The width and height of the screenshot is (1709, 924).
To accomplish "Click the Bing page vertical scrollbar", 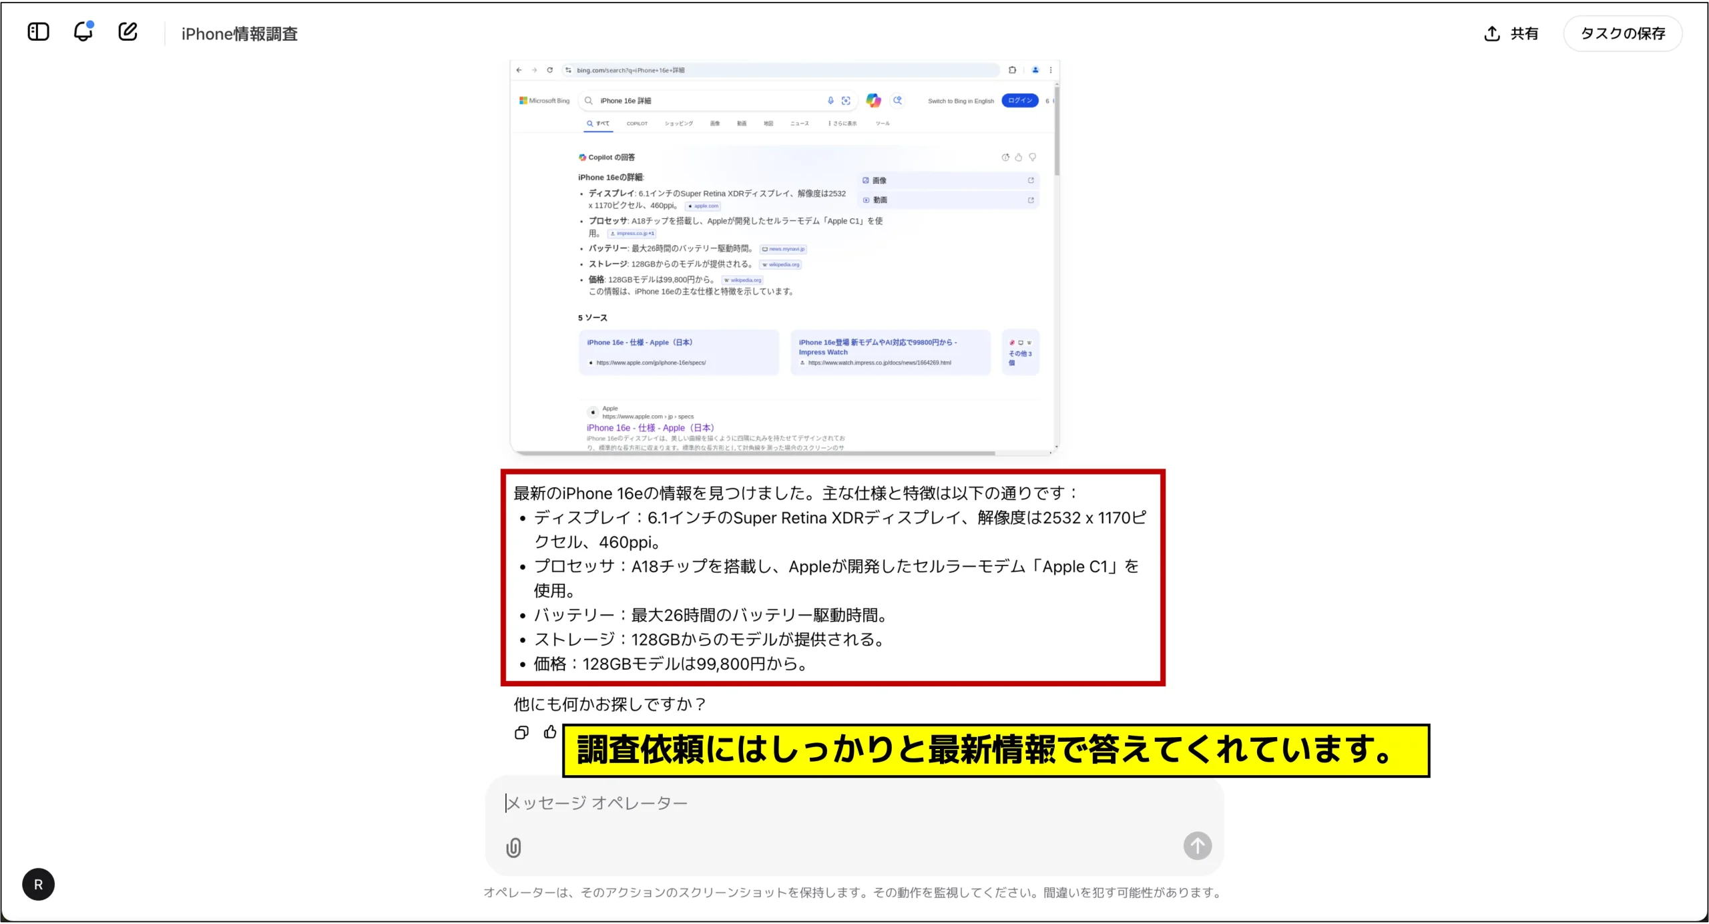I will click(1056, 130).
